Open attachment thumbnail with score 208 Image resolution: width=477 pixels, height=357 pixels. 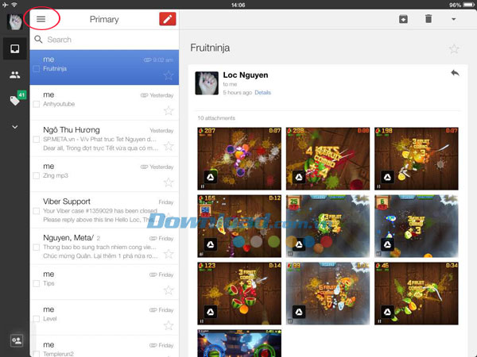(x=328, y=159)
